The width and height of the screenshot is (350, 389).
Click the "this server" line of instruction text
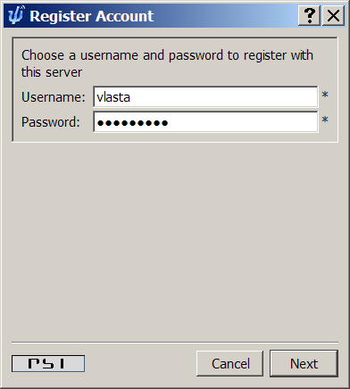pyautogui.click(x=52, y=72)
